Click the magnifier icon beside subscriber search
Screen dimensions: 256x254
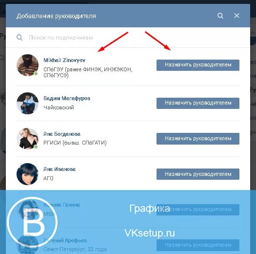pyautogui.click(x=20, y=38)
